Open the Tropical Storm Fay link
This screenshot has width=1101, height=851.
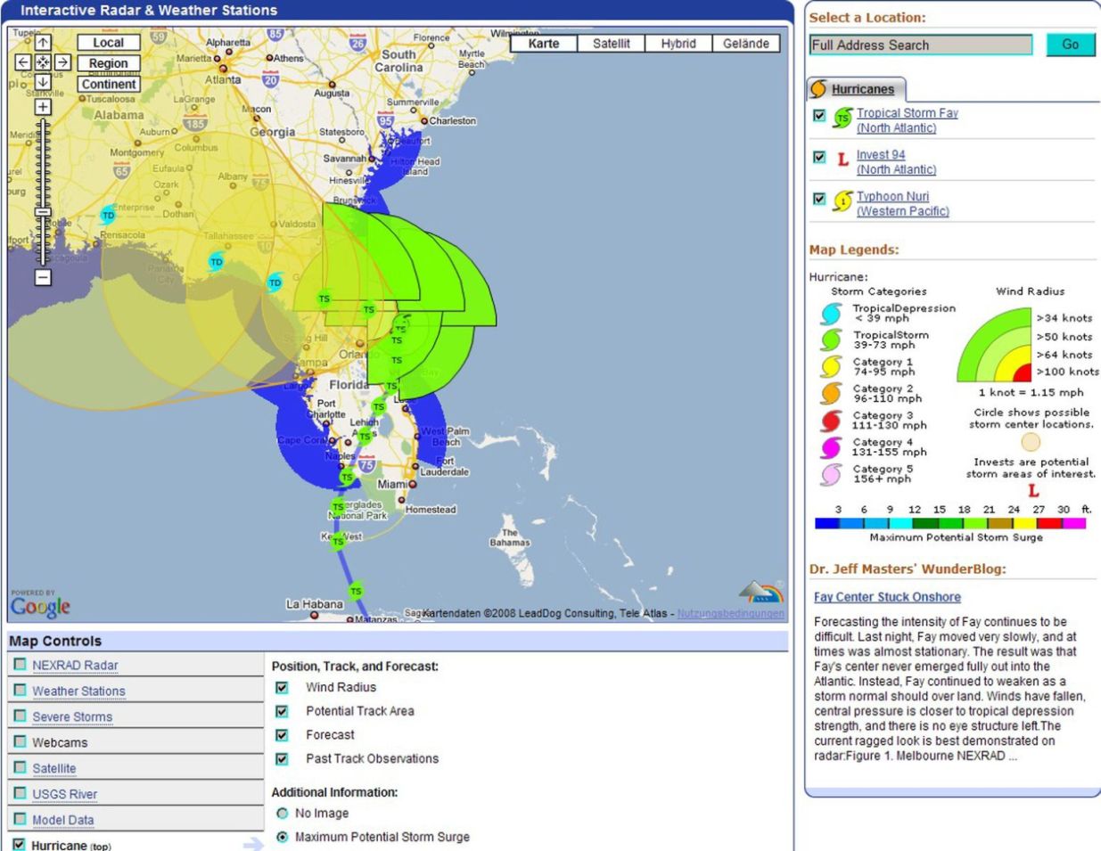(907, 120)
